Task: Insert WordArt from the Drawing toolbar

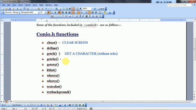Action: [41, 105]
